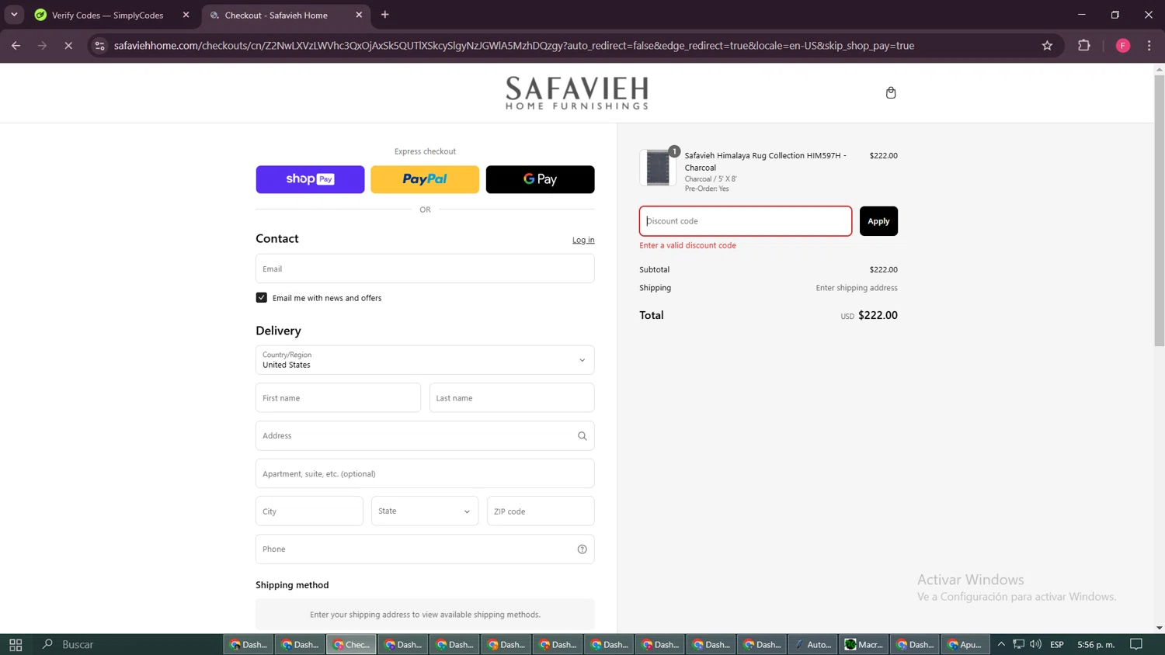Click the City field
Screen dimensions: 1165x655
tap(309, 511)
